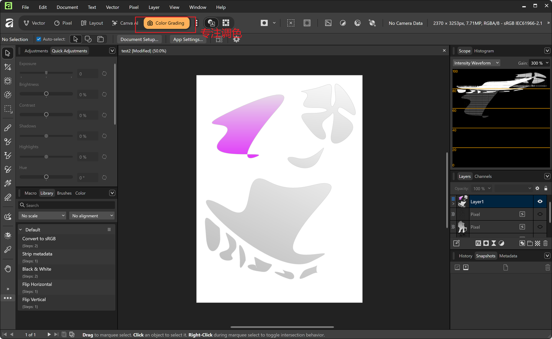This screenshot has width=552, height=339.
Task: Open the layer Opacity 100 % dropdown
Action: click(x=482, y=188)
